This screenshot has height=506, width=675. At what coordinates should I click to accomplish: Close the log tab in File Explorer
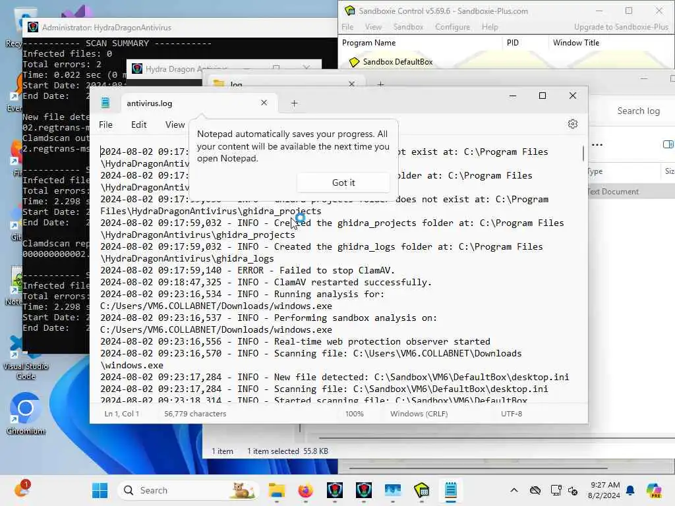click(x=352, y=84)
